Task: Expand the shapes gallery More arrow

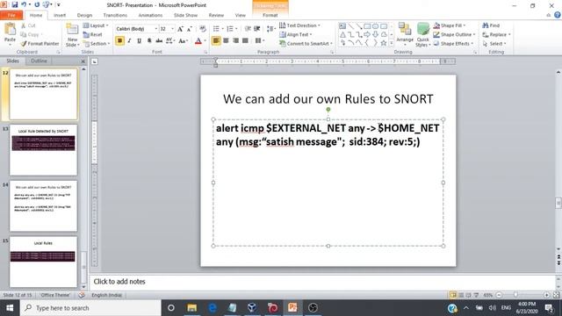Action: tap(392, 43)
